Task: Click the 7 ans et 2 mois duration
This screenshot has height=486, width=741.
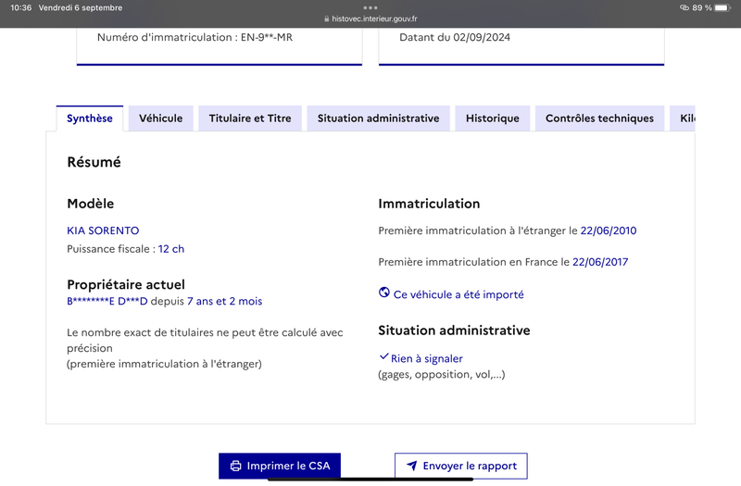Action: [x=224, y=302]
